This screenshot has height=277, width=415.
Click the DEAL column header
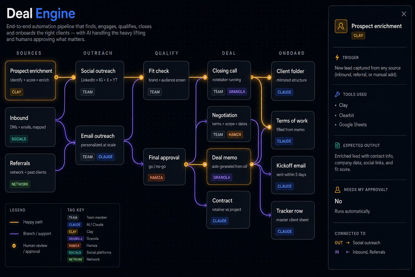229,53
